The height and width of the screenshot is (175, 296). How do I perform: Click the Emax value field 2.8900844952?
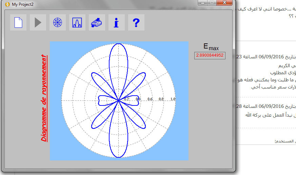(x=210, y=55)
